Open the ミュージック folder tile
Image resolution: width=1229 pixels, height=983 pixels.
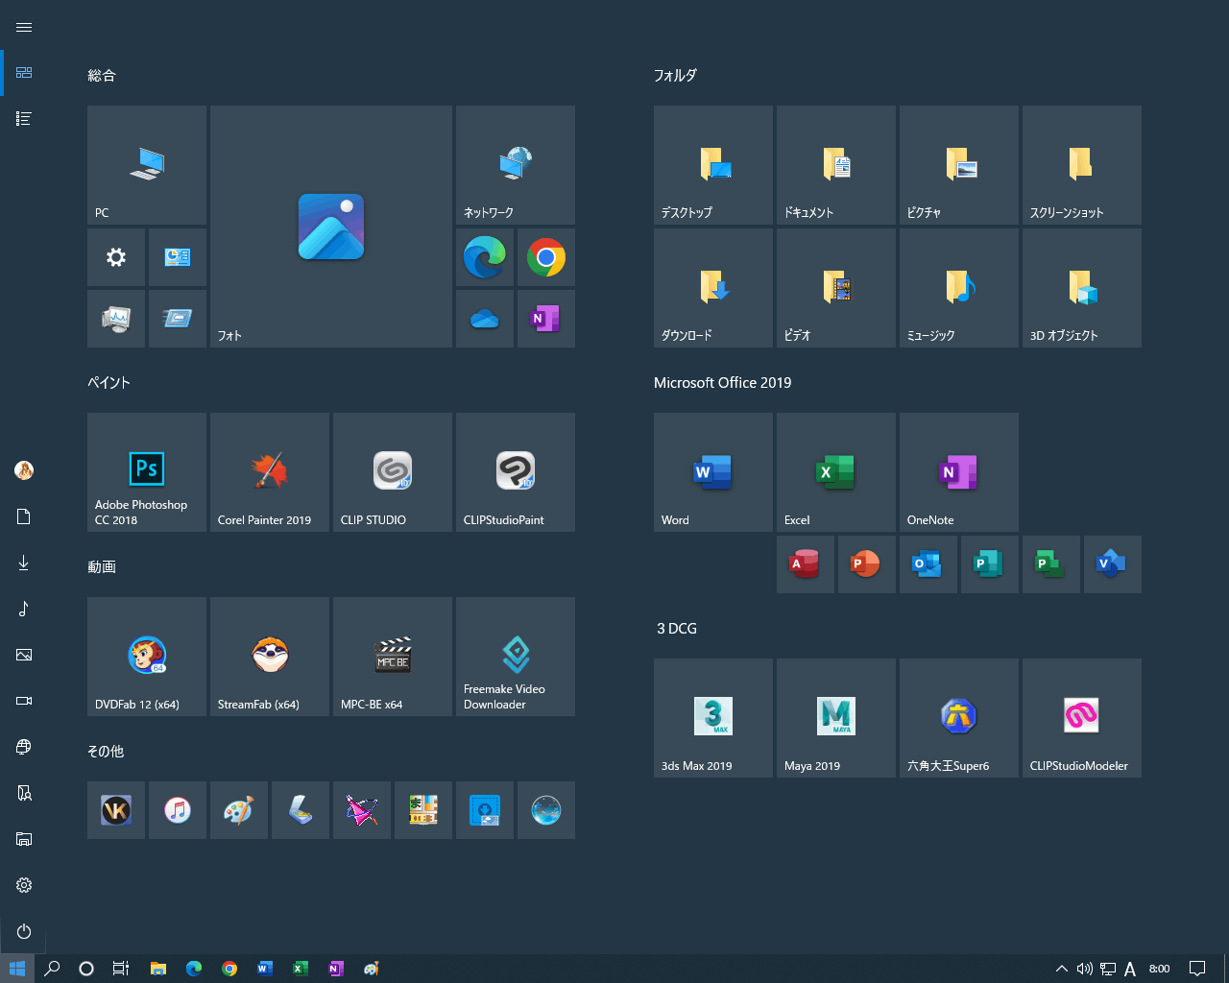[x=959, y=288]
